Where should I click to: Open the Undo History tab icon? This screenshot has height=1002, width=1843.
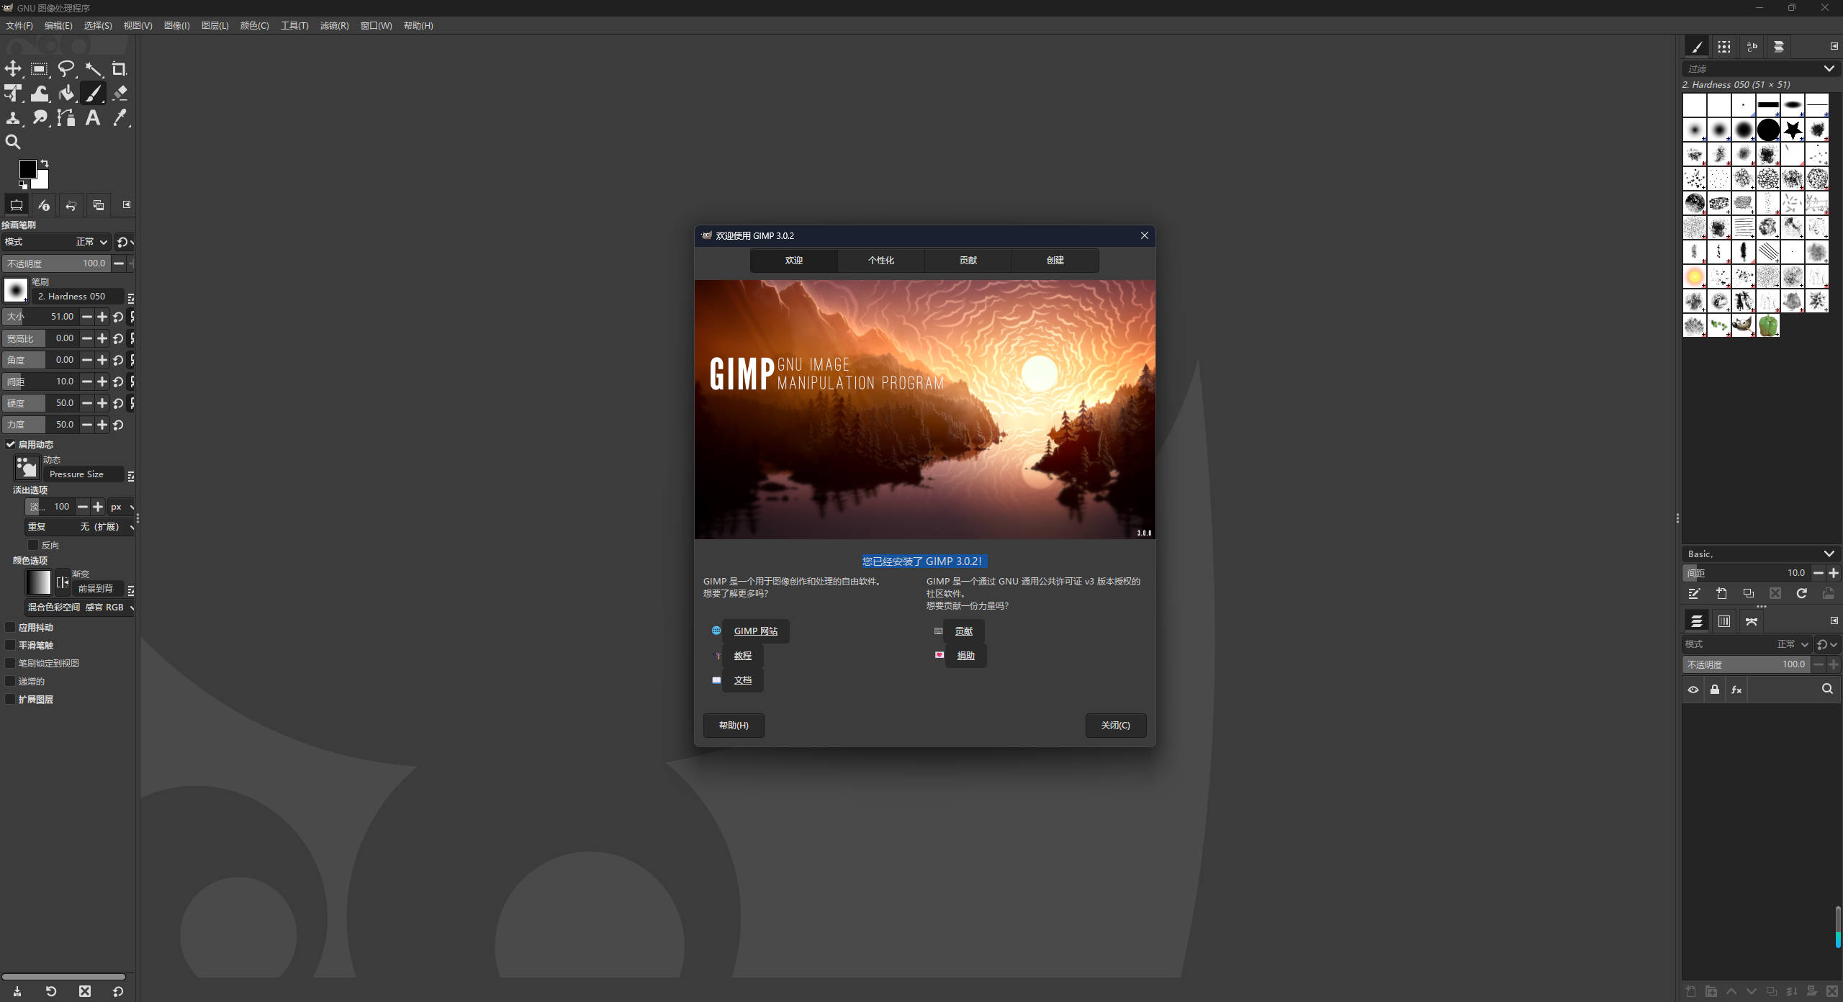click(71, 205)
